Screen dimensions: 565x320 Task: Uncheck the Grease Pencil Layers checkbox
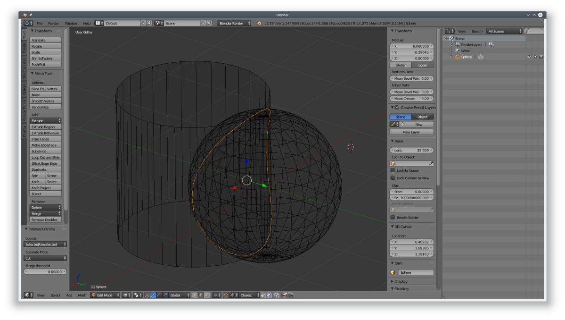pyautogui.click(x=397, y=108)
